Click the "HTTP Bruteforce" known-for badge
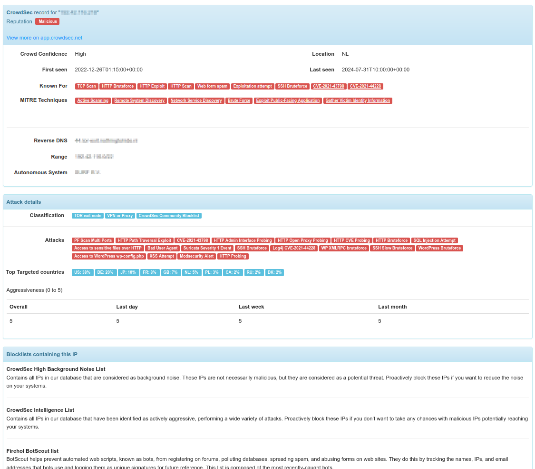This screenshot has width=535, height=469. [x=117, y=86]
